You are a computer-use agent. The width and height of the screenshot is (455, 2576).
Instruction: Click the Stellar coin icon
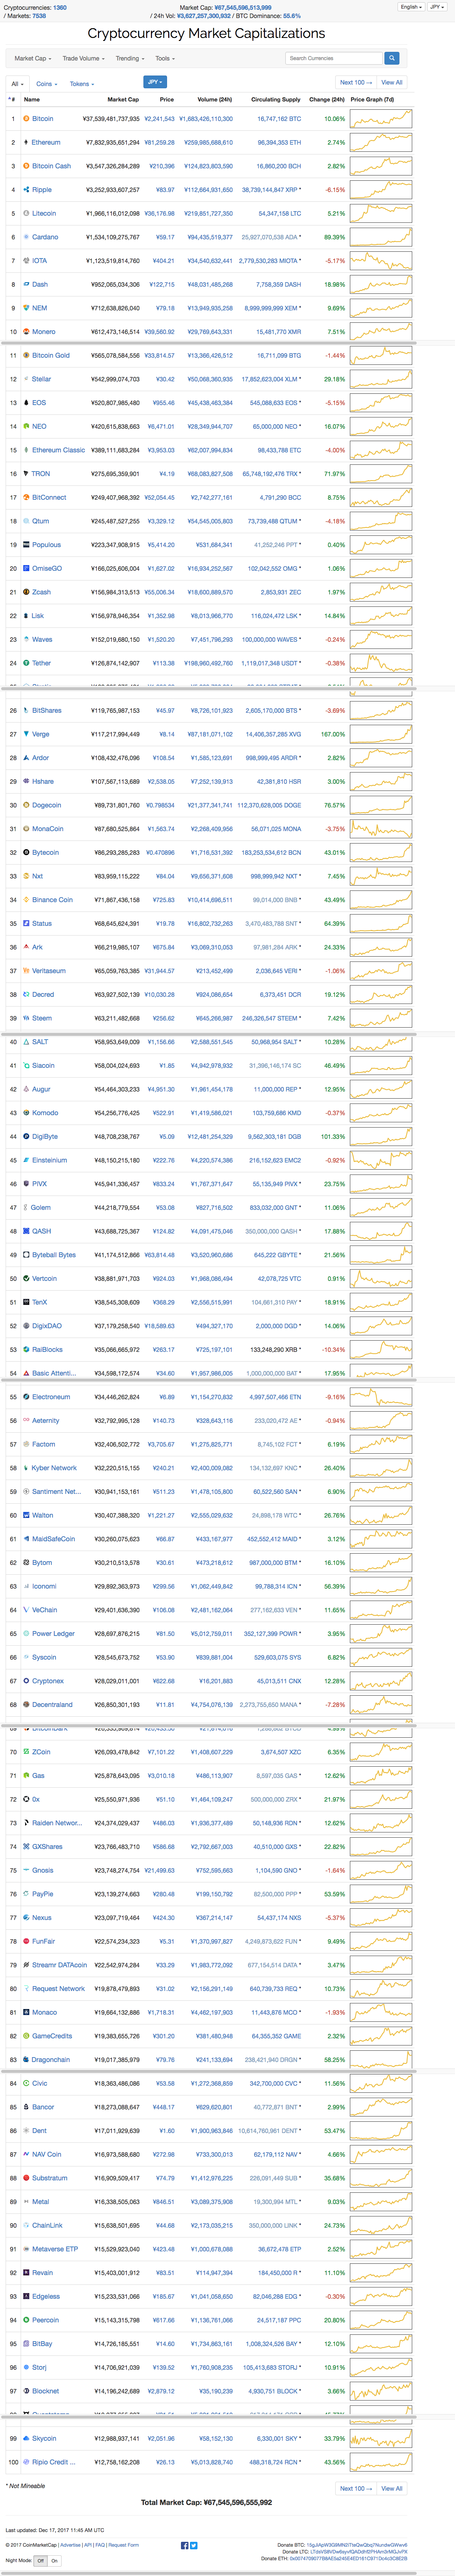tap(26, 379)
